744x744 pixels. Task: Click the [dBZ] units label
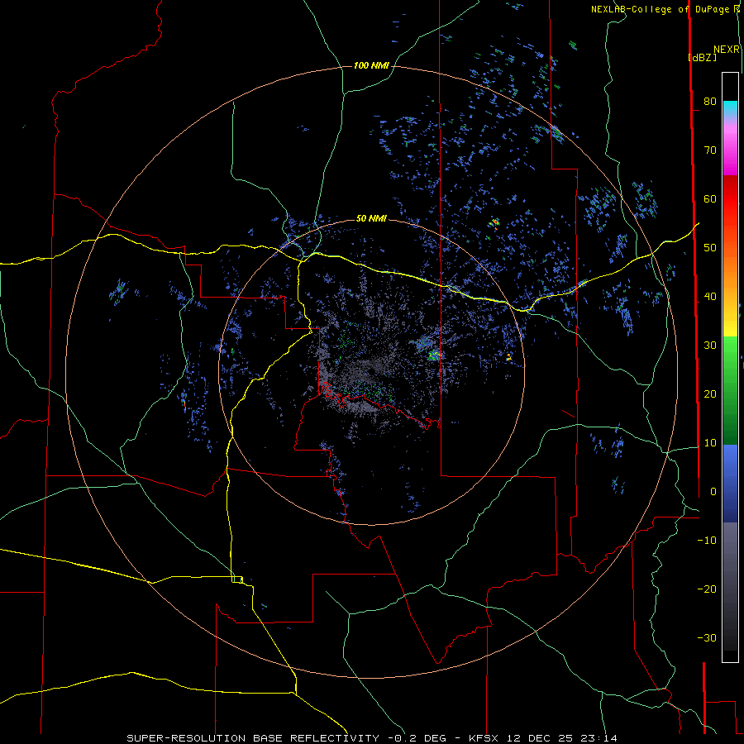pos(702,57)
